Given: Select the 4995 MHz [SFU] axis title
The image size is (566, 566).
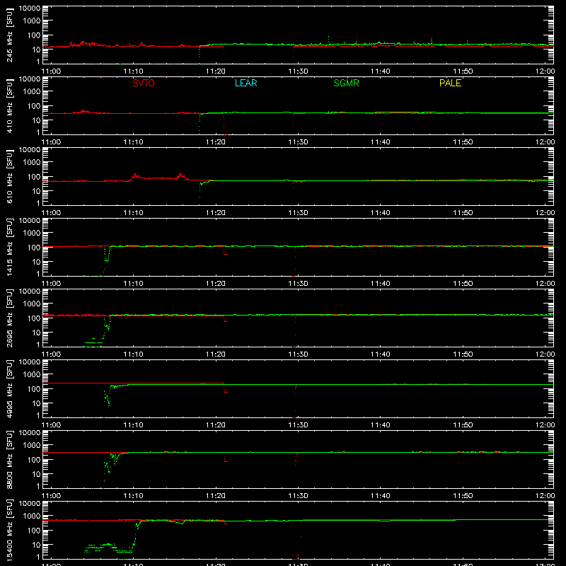Looking at the screenshot, I should tap(10, 388).
